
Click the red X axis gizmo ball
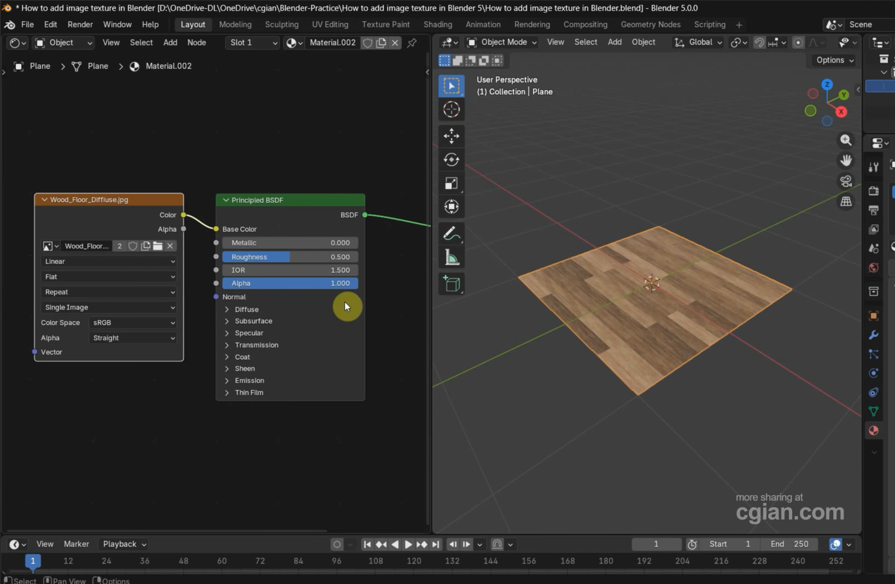click(841, 111)
